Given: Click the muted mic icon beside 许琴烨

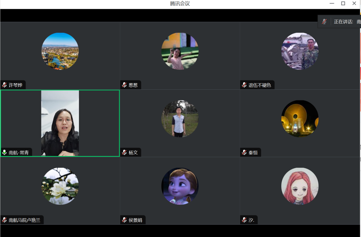Looking at the screenshot, I should click(x=4, y=85).
